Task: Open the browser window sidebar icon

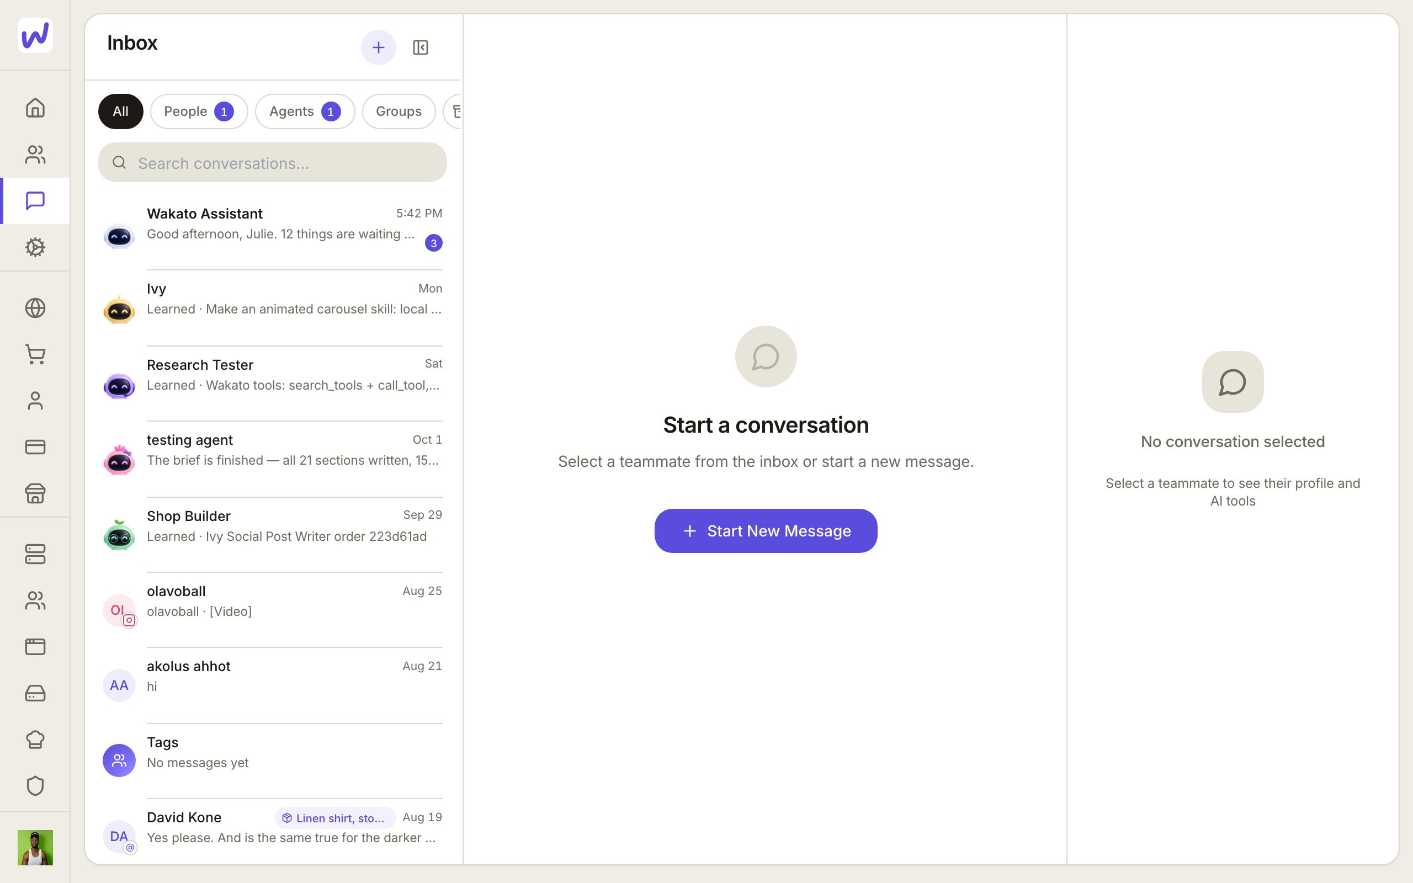Action: tap(35, 647)
